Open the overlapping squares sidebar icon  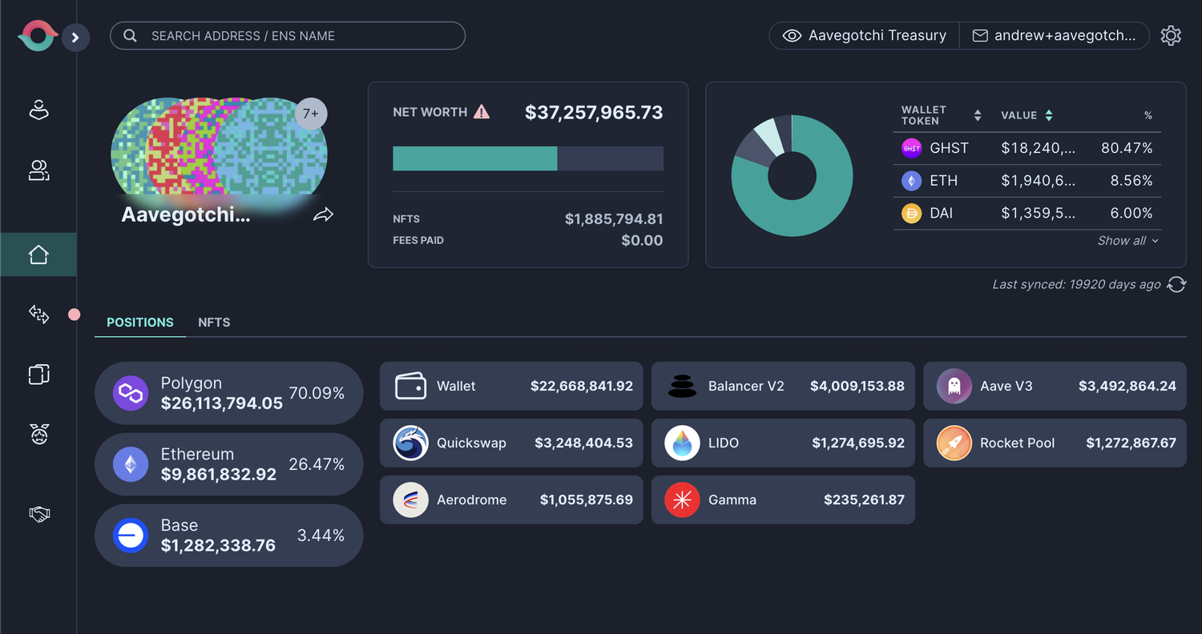(38, 374)
